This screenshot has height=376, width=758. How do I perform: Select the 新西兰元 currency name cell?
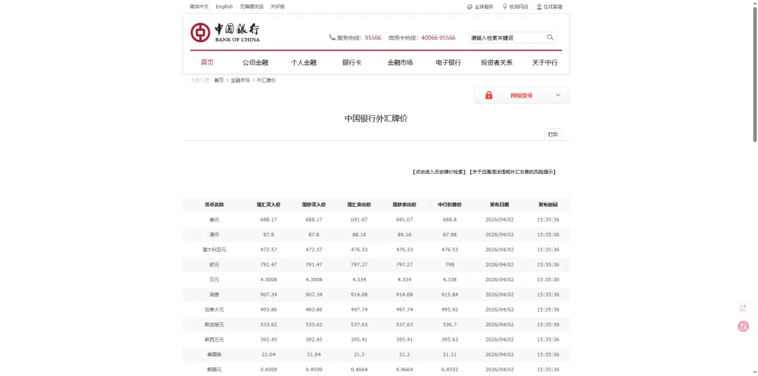pyautogui.click(x=214, y=340)
